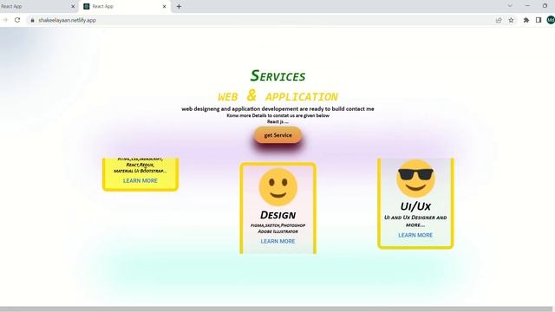Toggle the browser side panel icon
The image size is (555, 312).
tap(539, 20)
